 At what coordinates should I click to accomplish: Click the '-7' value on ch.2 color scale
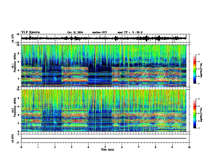(198, 128)
